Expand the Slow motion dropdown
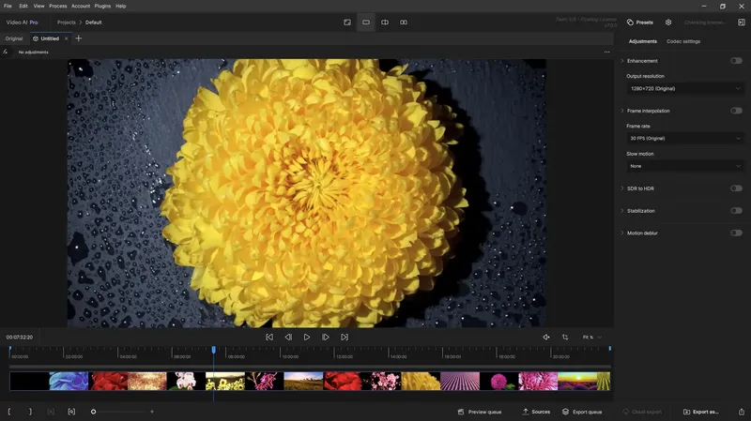 coord(684,166)
